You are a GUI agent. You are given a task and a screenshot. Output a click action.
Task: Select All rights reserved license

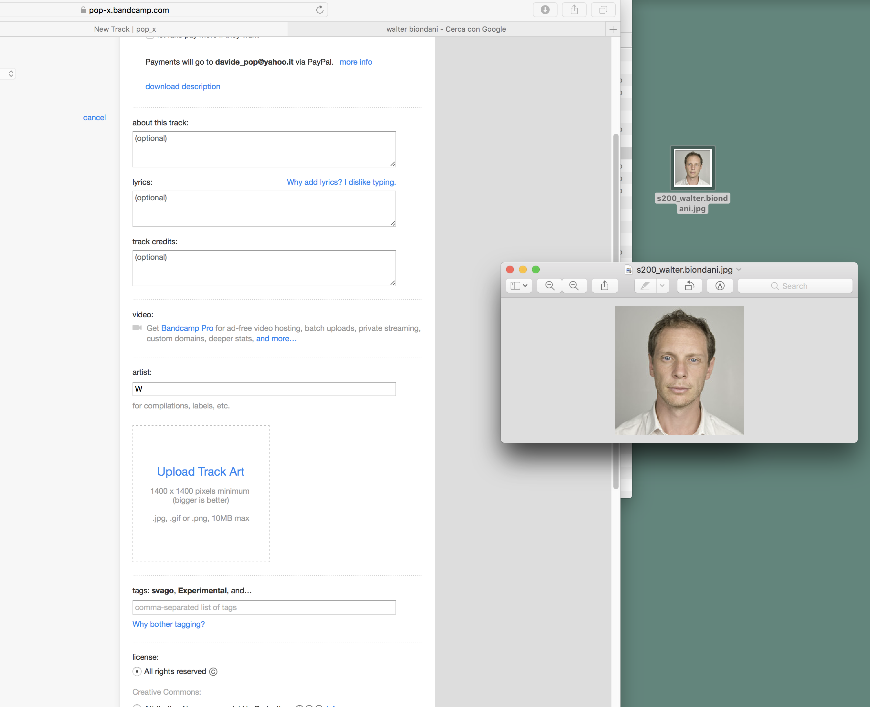[x=137, y=671]
